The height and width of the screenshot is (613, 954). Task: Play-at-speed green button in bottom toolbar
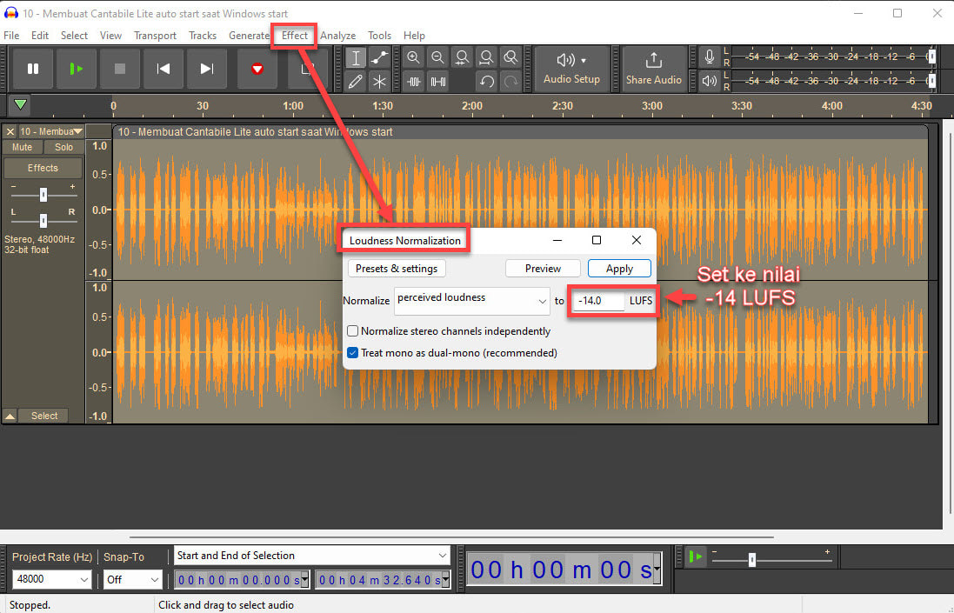[x=695, y=556]
